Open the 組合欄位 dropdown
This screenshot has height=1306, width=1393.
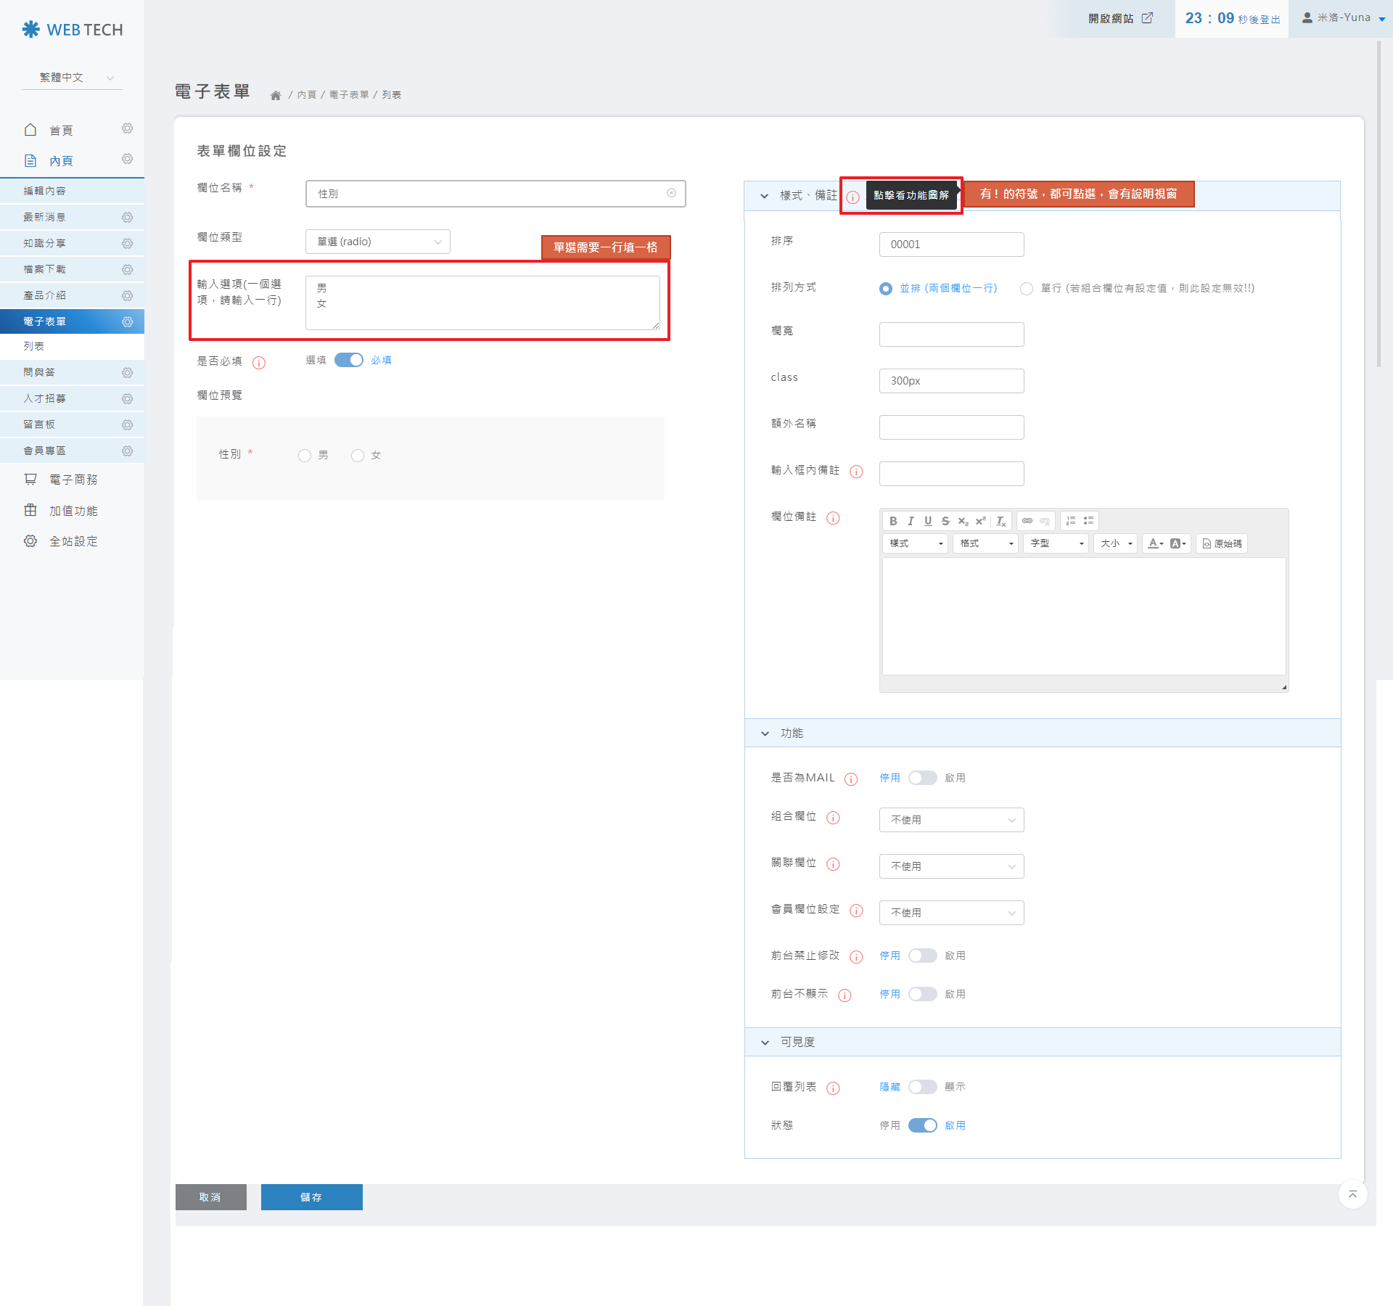point(951,820)
